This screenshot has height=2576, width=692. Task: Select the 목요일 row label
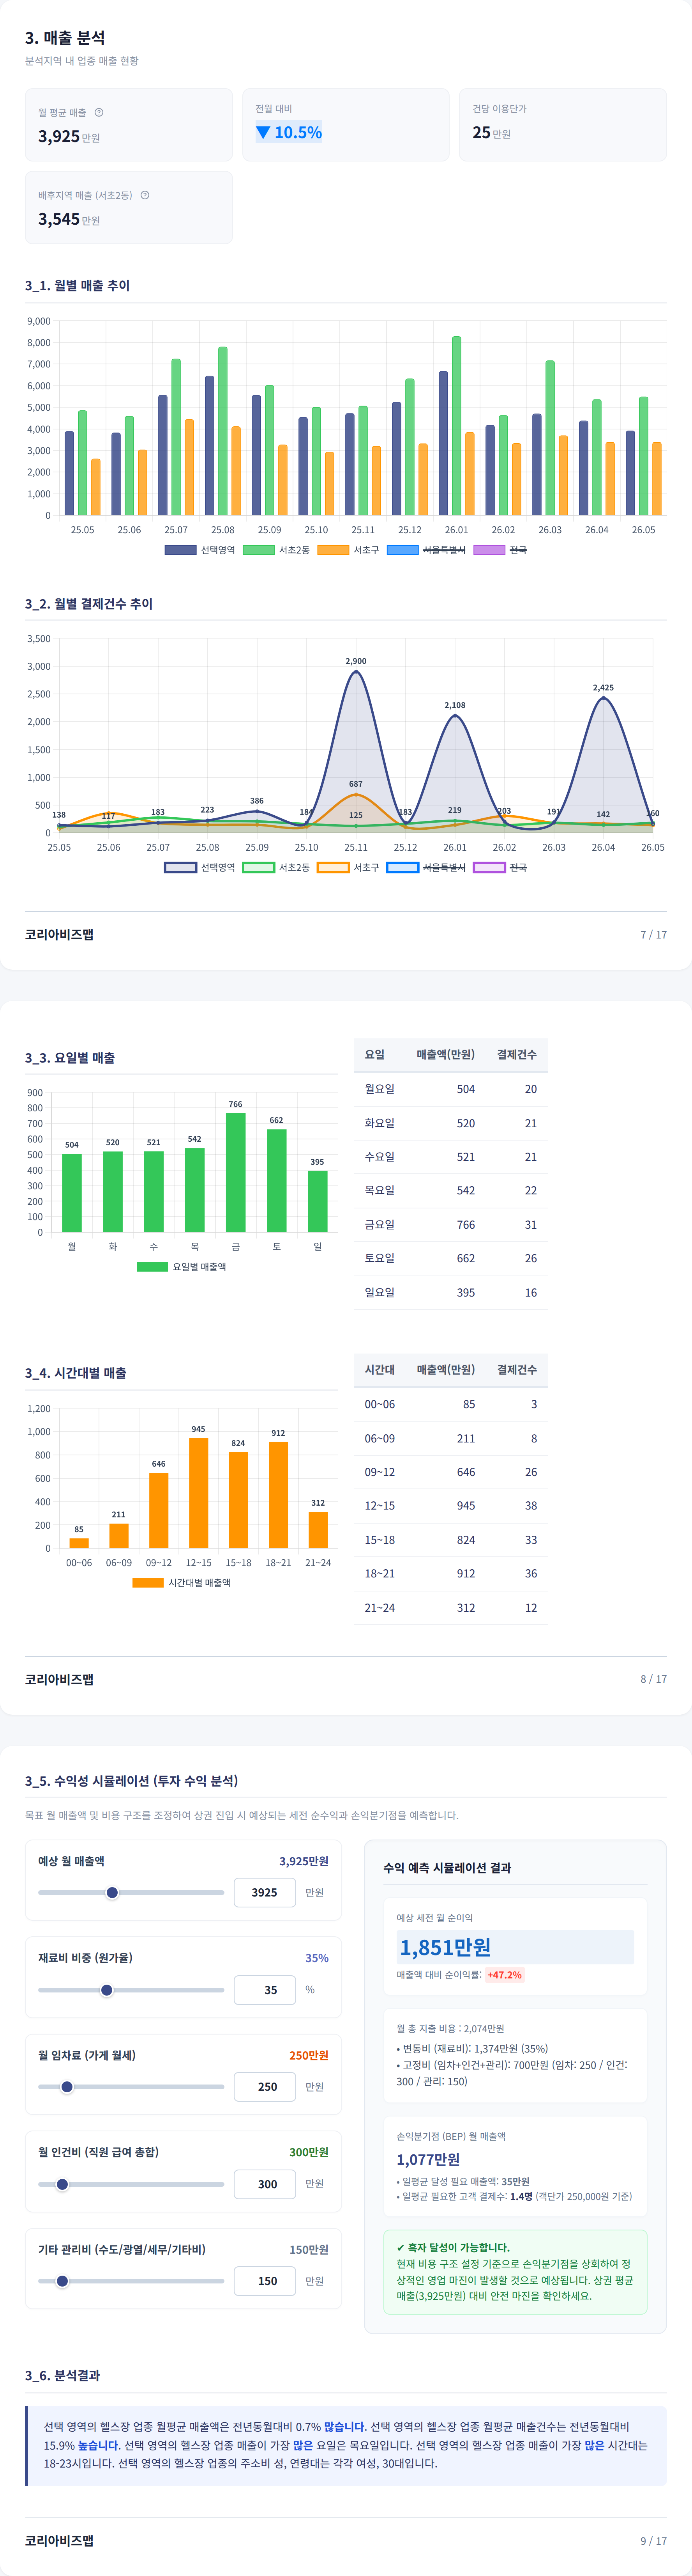click(380, 1190)
